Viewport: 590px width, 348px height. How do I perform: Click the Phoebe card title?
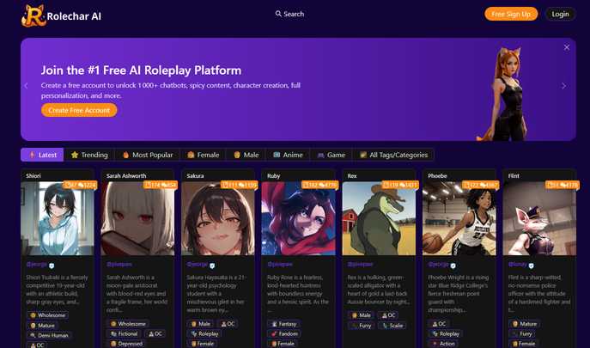click(x=437, y=176)
